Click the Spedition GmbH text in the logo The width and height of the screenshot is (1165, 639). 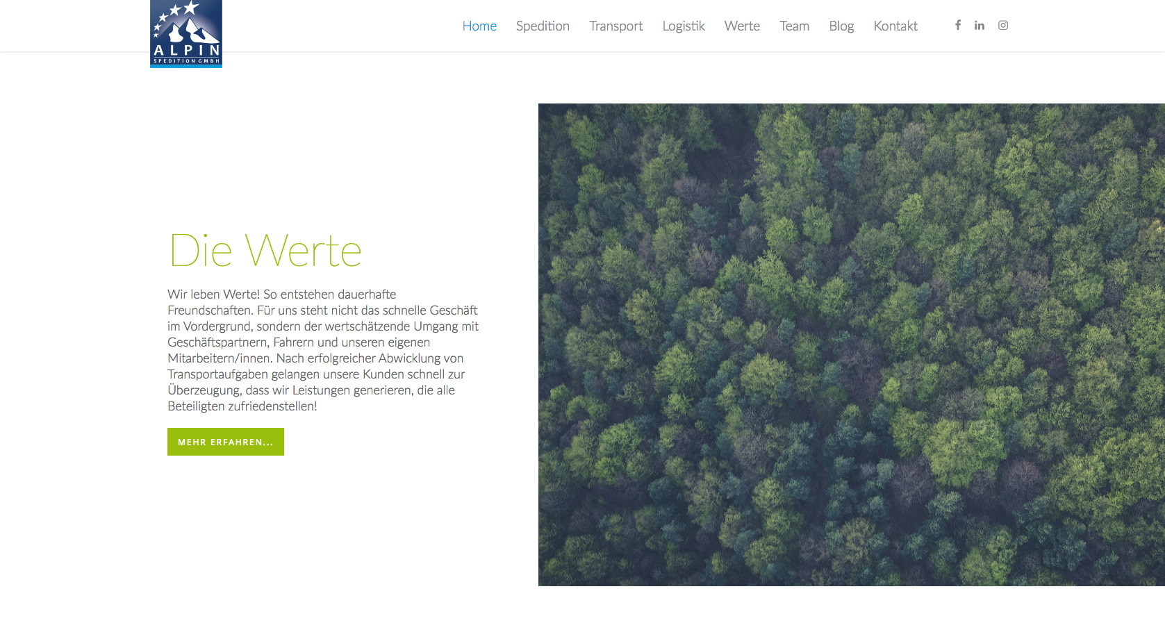[x=186, y=61]
